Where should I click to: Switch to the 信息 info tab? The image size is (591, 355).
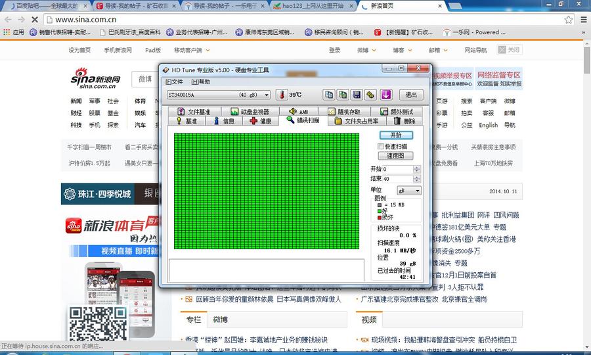pos(225,121)
